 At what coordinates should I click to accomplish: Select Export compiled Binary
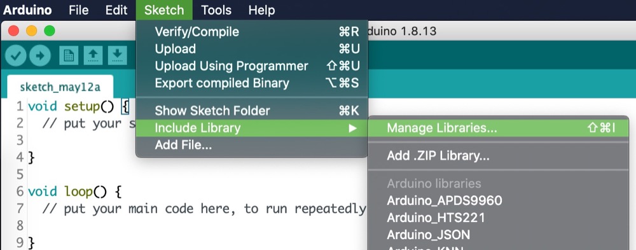tap(251, 83)
